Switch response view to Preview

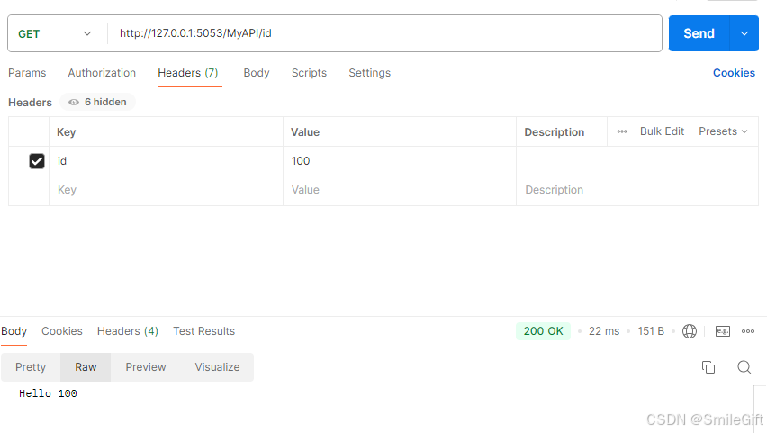146,367
